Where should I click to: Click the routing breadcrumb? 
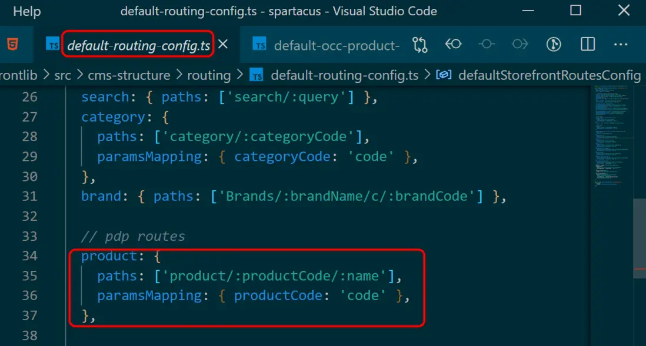pyautogui.click(x=209, y=75)
